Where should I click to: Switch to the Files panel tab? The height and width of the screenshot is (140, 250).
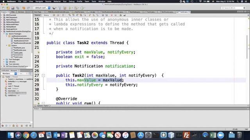(13, 12)
